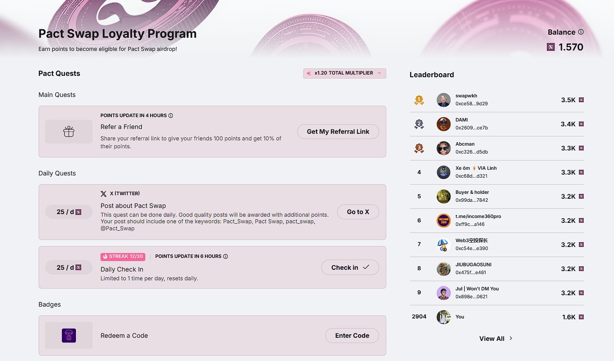Click the silver second-place medal icon
The image size is (614, 361).
coord(419,124)
